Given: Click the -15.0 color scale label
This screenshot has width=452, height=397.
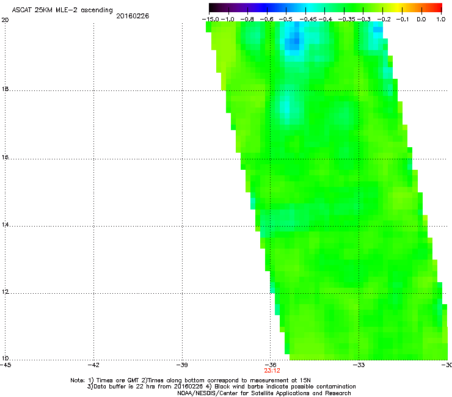Looking at the screenshot, I should [x=211, y=20].
